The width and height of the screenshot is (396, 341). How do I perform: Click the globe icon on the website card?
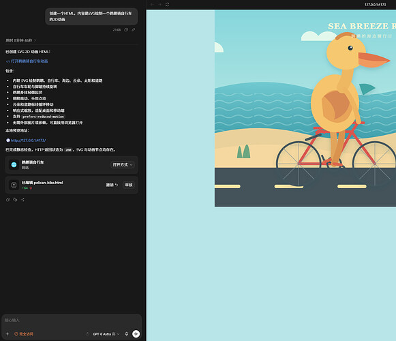pyautogui.click(x=14, y=165)
